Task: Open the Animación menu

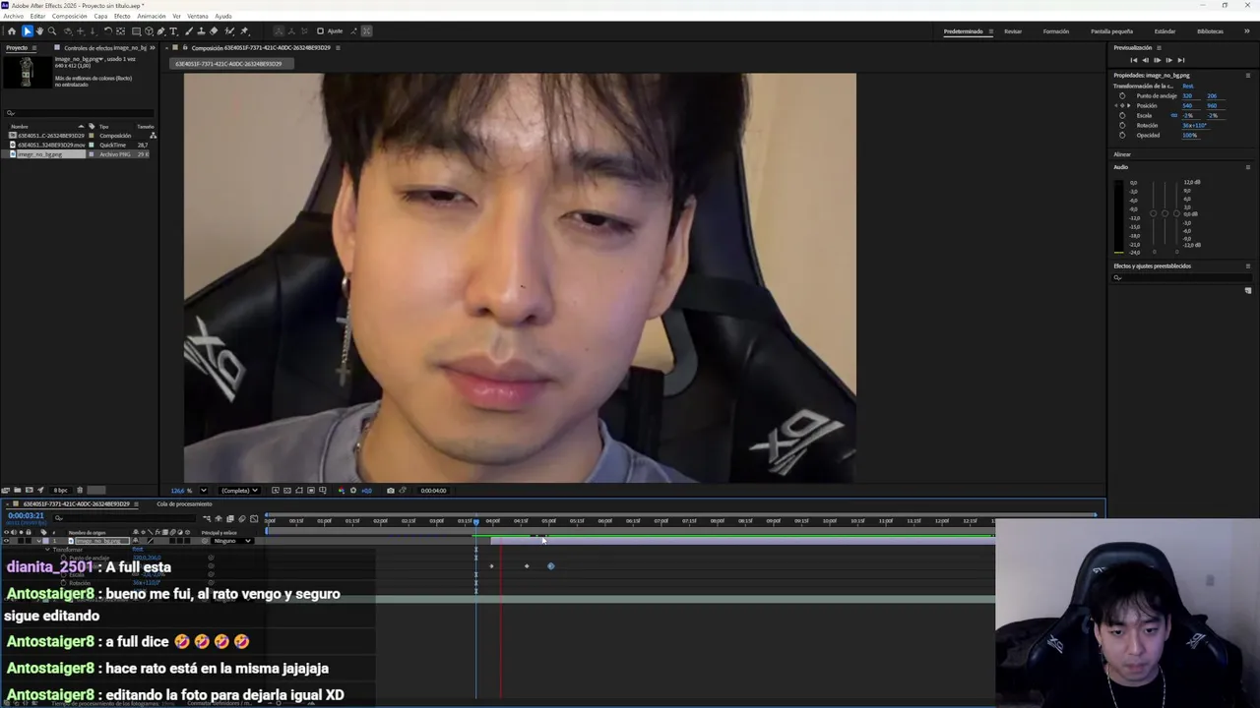Action: pyautogui.click(x=152, y=16)
